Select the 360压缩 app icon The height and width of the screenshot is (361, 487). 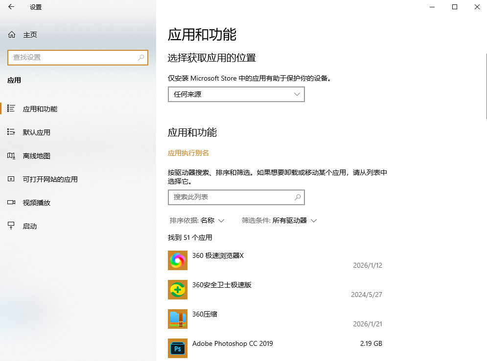(177, 319)
